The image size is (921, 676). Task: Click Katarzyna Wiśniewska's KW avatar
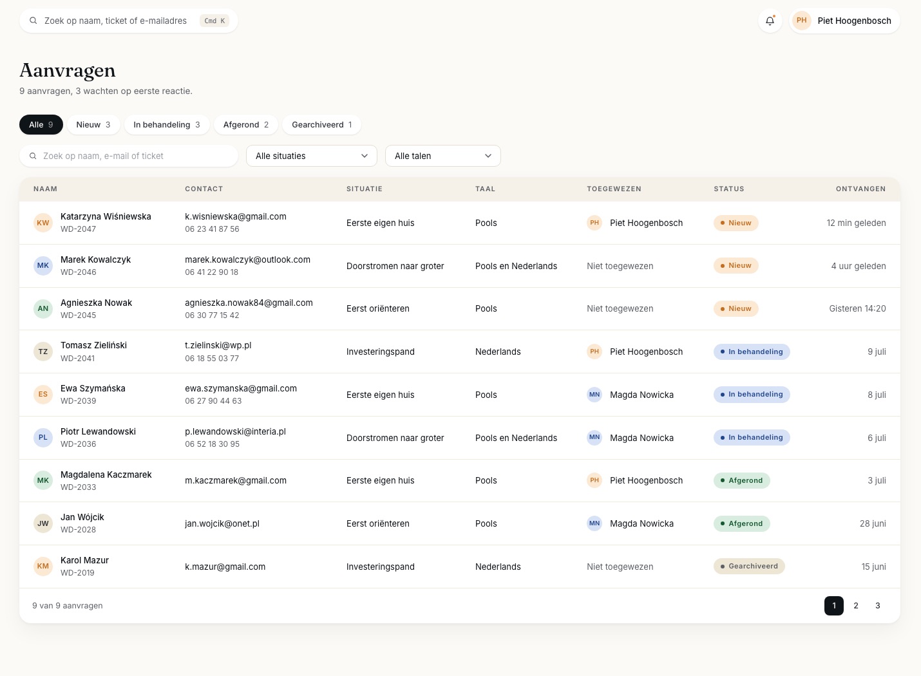(x=43, y=223)
